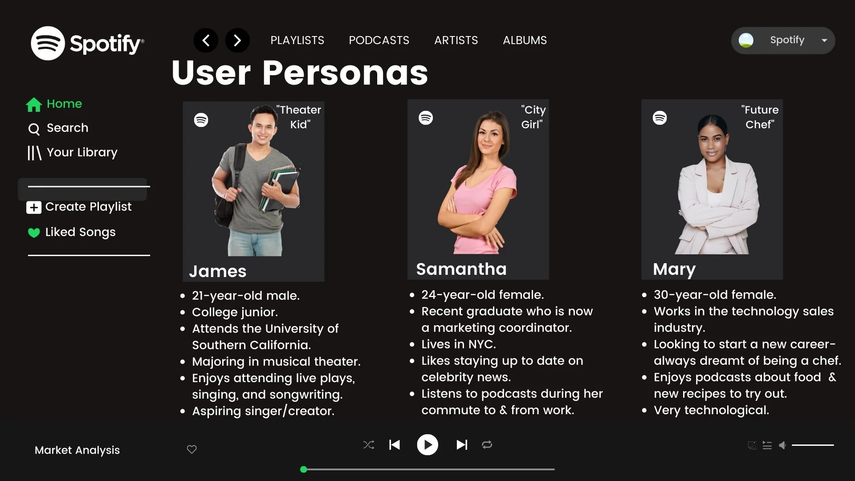Switch to the PODCASTS tab
This screenshot has height=481, width=855.
pyautogui.click(x=379, y=41)
